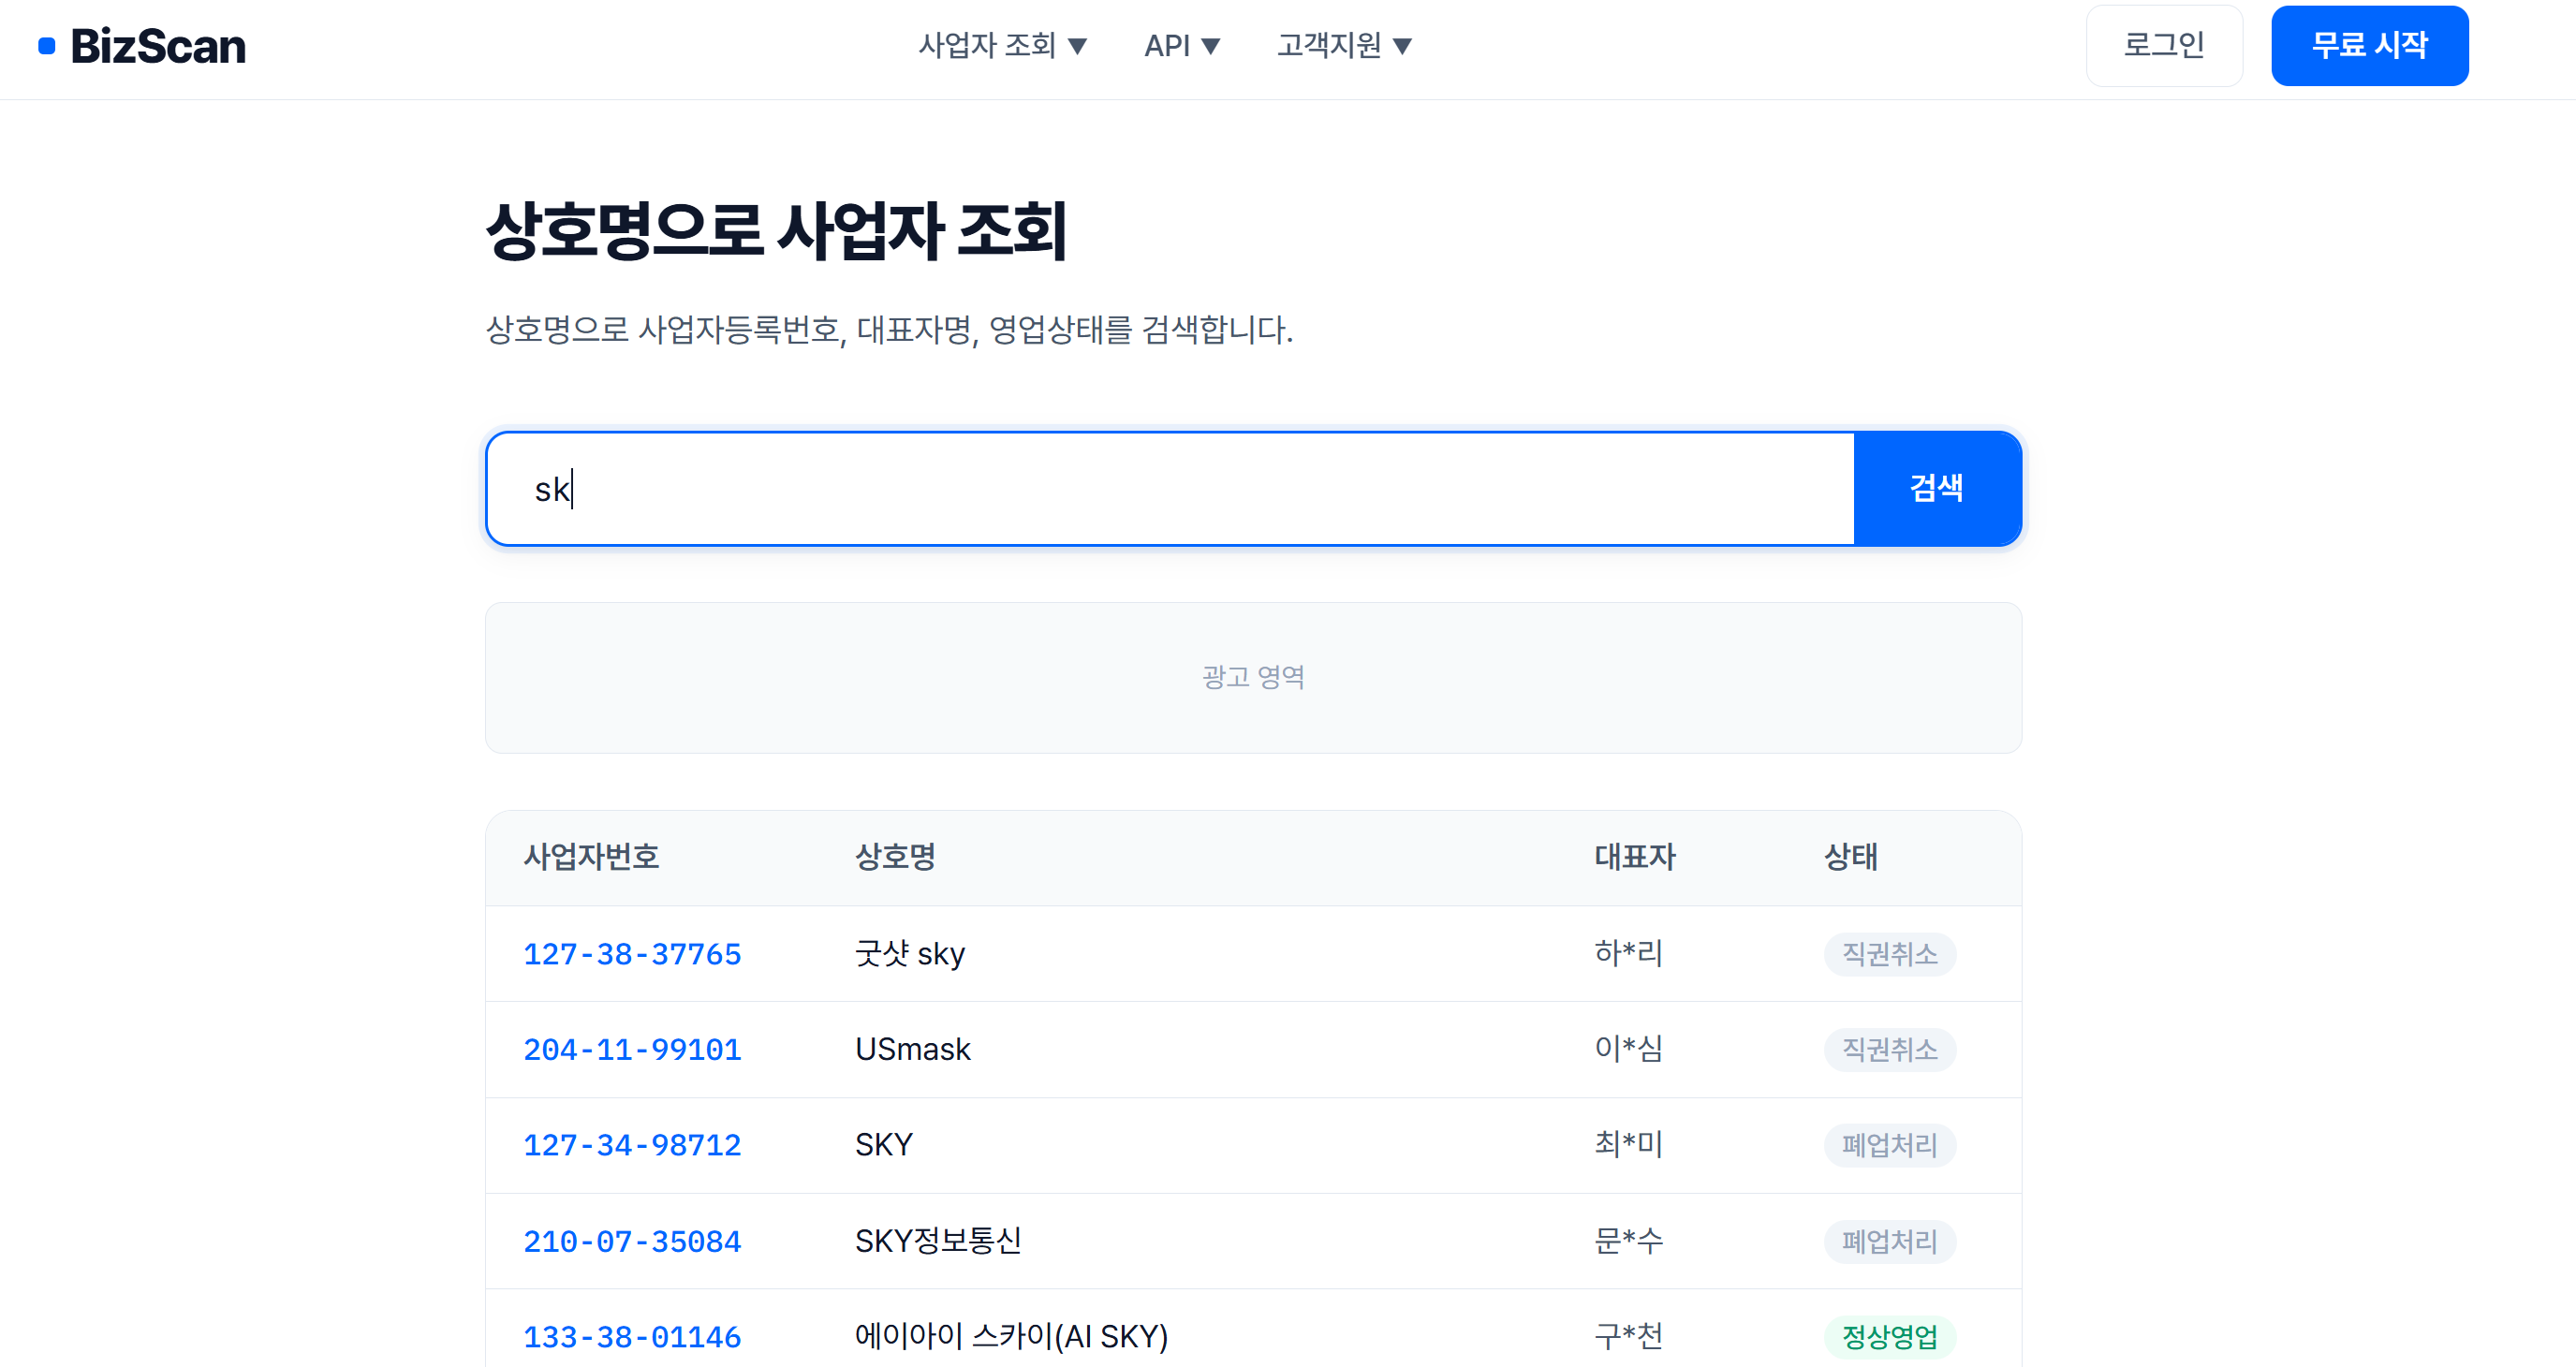
Task: Click the 광고 영역 banner
Action: 1253,677
